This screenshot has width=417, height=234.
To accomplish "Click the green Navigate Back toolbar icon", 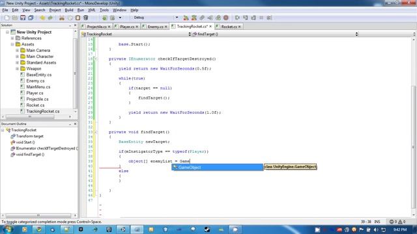I will pos(105,18).
